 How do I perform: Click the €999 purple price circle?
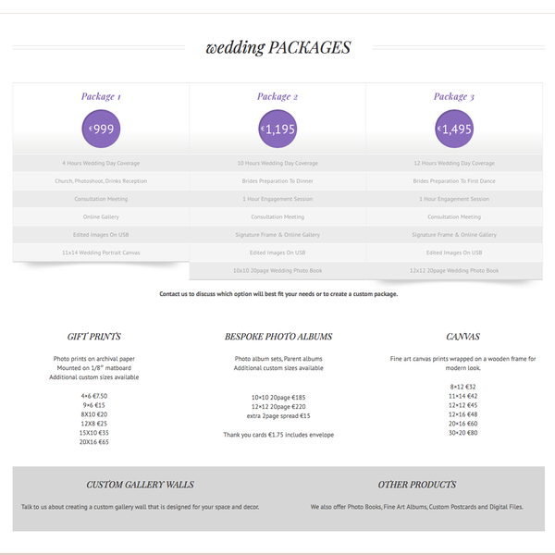click(101, 129)
